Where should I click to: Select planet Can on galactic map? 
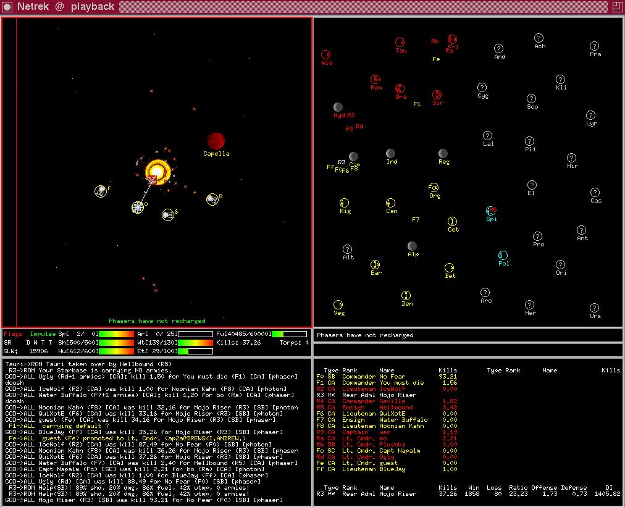click(x=390, y=203)
